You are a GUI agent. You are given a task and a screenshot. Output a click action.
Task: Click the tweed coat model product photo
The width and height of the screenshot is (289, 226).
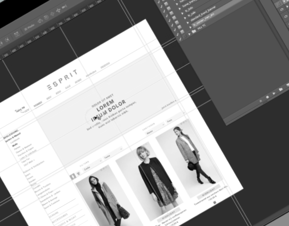coord(190,158)
